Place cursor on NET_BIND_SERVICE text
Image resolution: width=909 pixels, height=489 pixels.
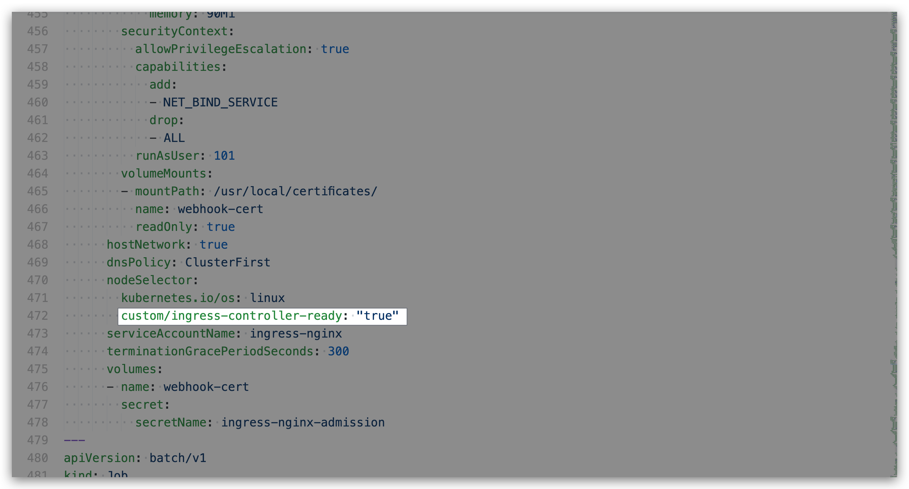220,103
